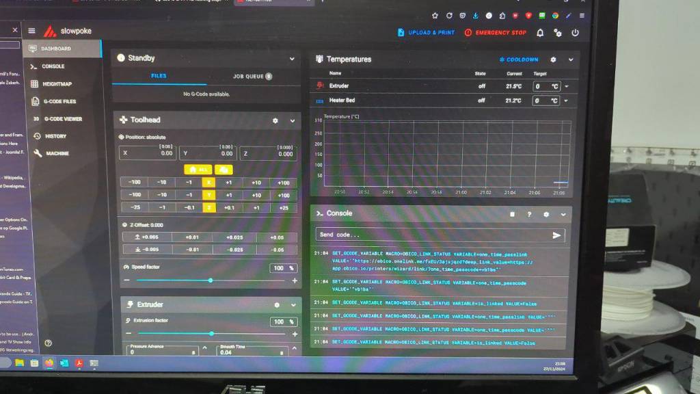This screenshot has width=700, height=394.
Task: Click the power menu icon
Action: [575, 33]
